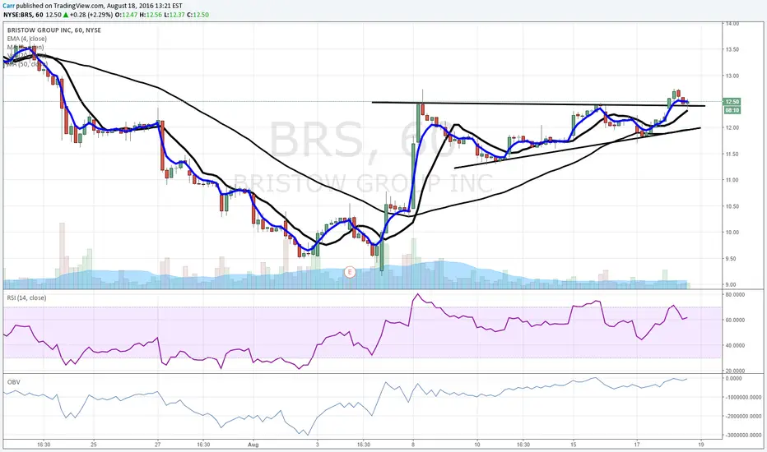Click the OBV 0.0000 axis label
This screenshot has width=767, height=452.
(733, 379)
